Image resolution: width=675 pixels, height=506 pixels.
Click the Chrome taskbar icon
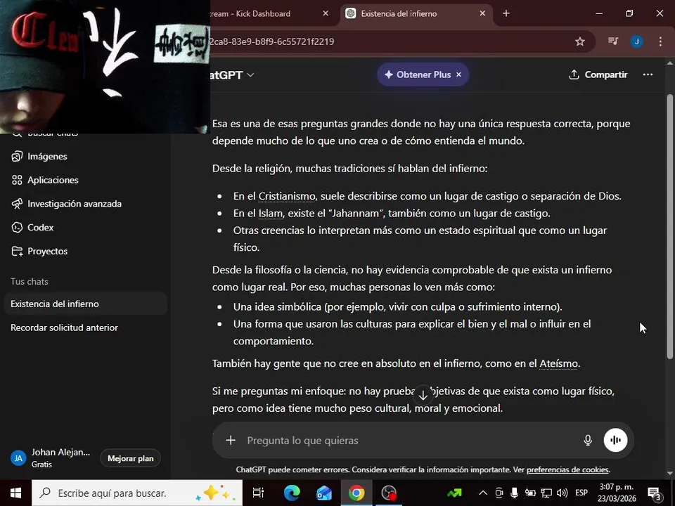(x=356, y=493)
